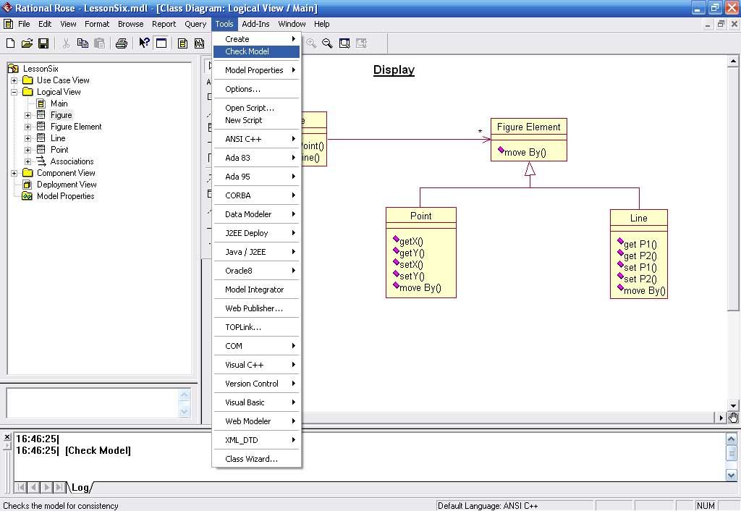Click the Open model folder icon

[x=27, y=43]
